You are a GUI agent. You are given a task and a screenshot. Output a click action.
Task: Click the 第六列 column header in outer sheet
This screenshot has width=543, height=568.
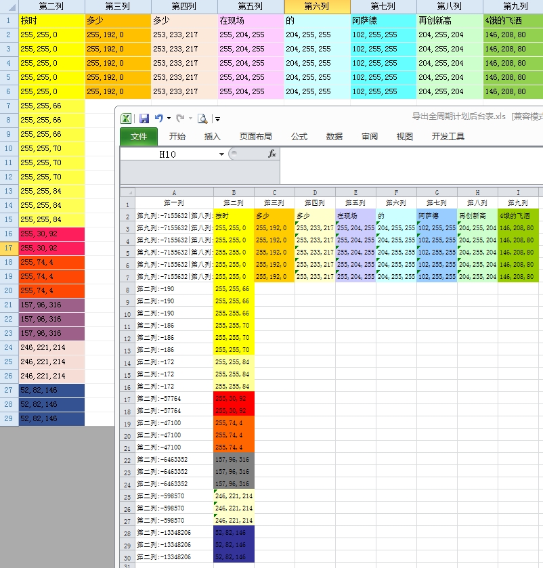318,7
